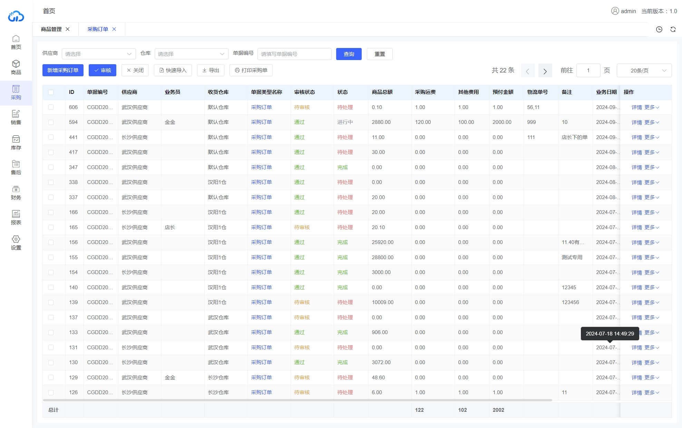Click the 打印采购单 print button

click(251, 70)
